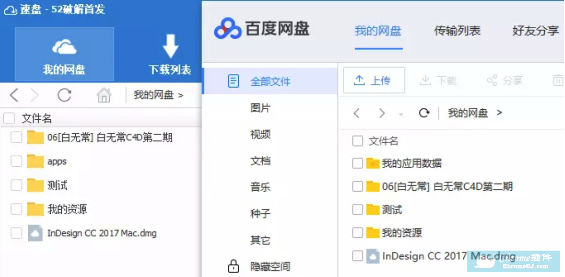The height and width of the screenshot is (277, 565).
Task: Open 测试 folder icon in 百度网盘
Action: (x=373, y=210)
